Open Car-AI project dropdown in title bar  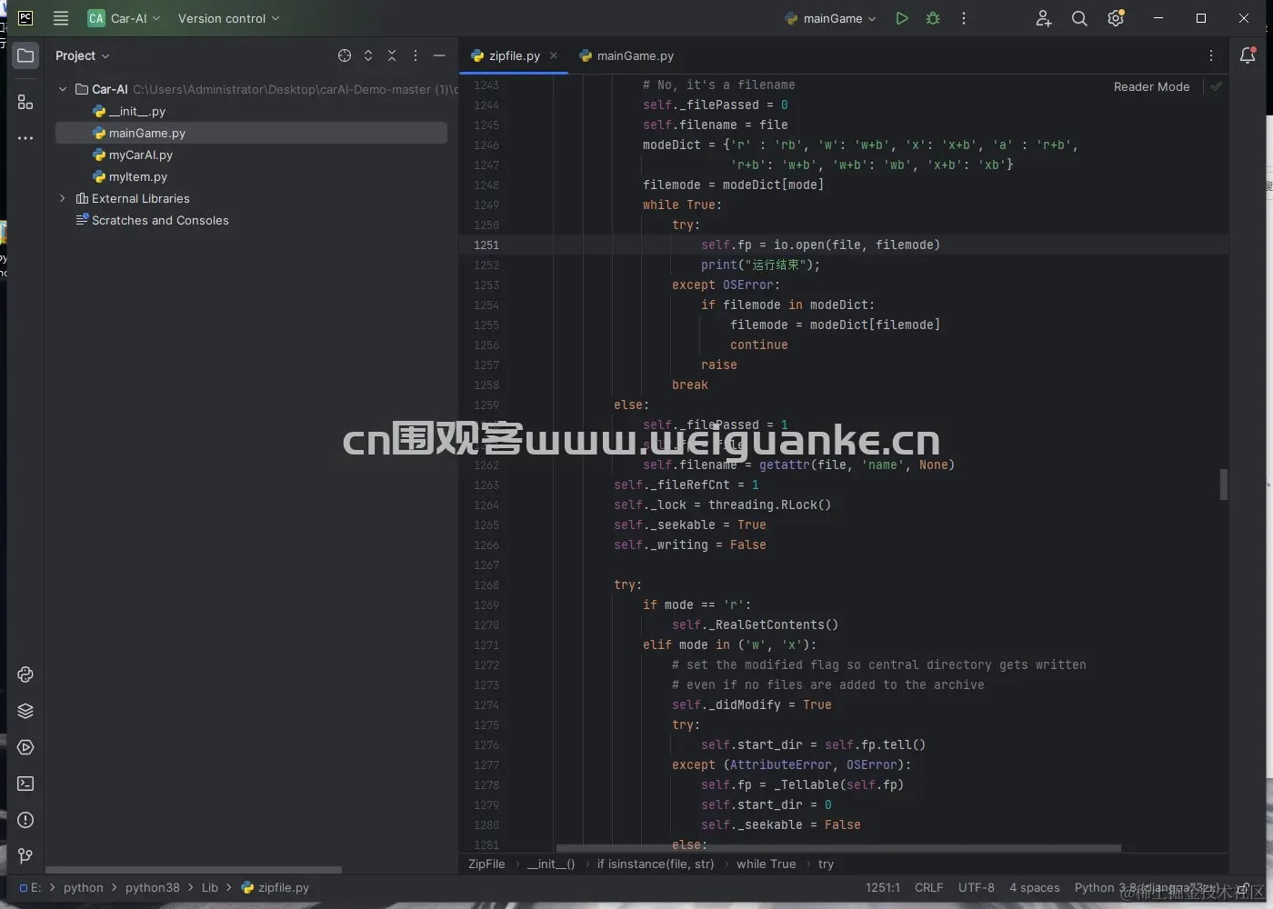(x=125, y=18)
